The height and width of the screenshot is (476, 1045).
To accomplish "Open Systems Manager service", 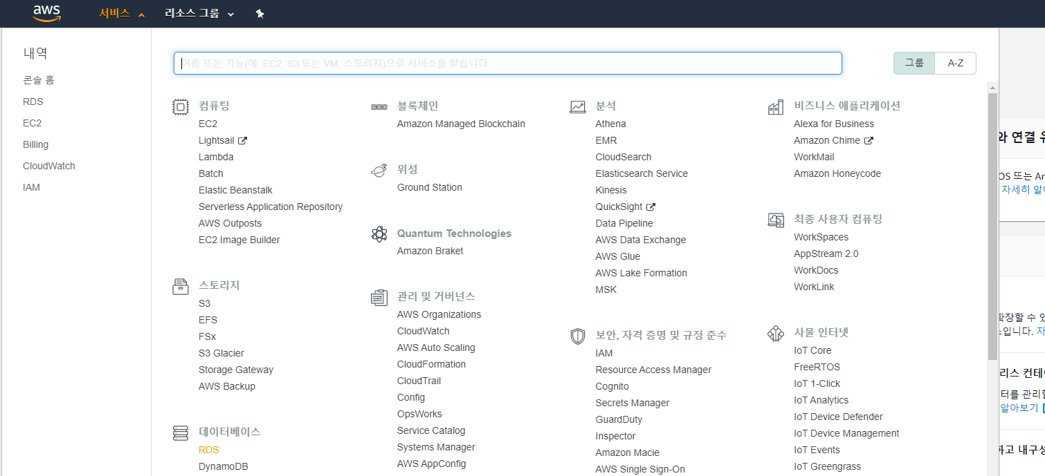I will point(437,447).
